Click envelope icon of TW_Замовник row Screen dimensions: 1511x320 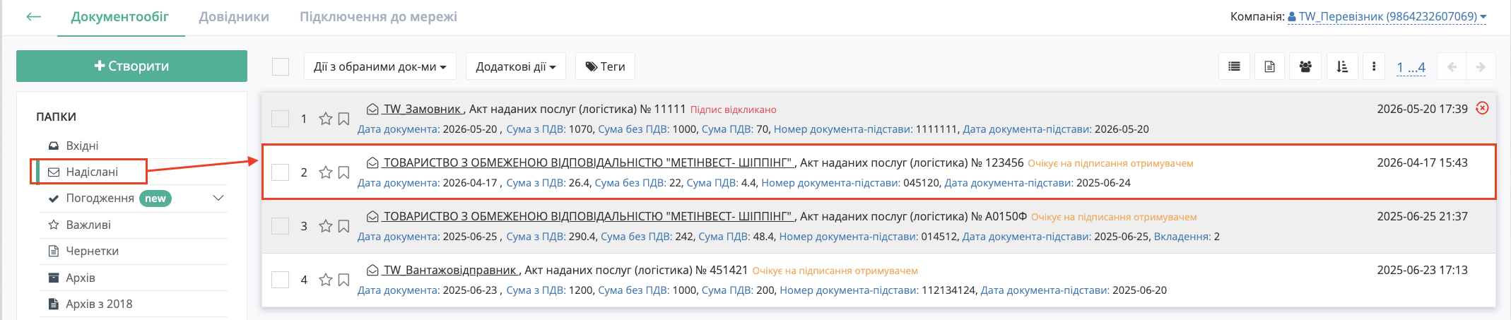coord(372,109)
